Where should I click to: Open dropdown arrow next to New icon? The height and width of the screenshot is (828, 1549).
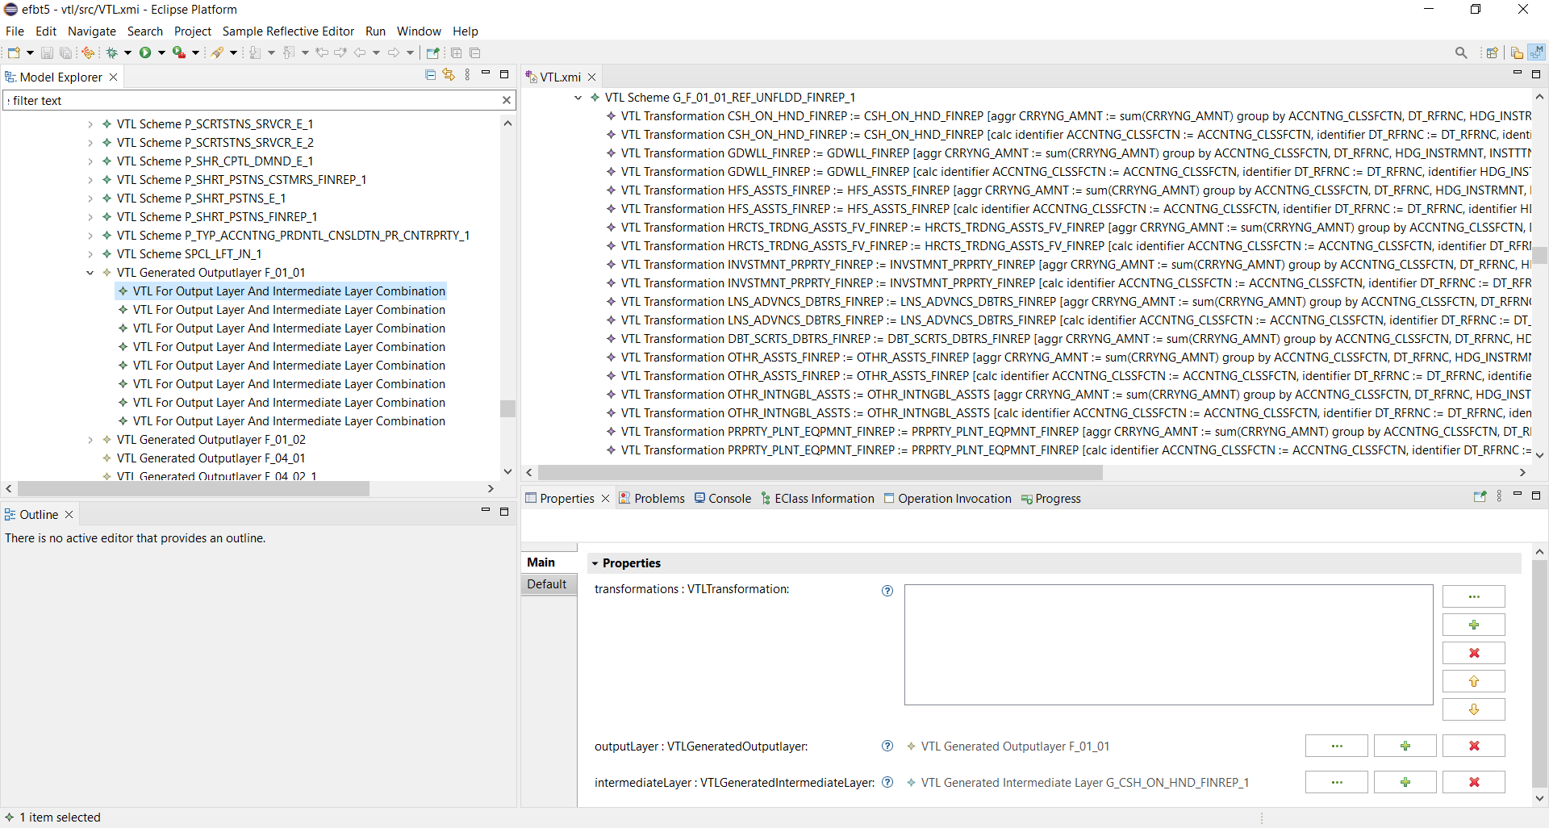(x=30, y=52)
